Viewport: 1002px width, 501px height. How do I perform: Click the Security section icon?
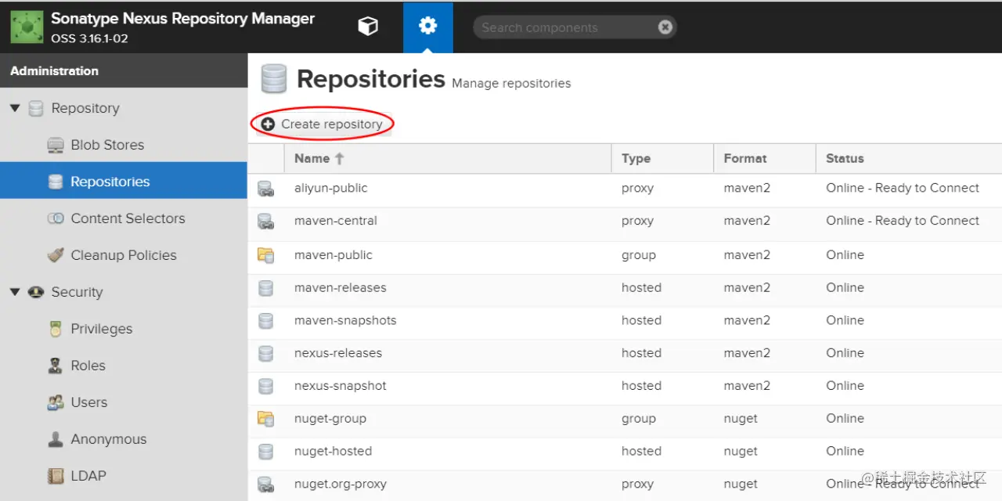coord(36,292)
